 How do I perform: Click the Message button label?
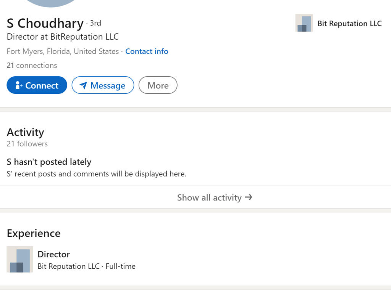[108, 86]
